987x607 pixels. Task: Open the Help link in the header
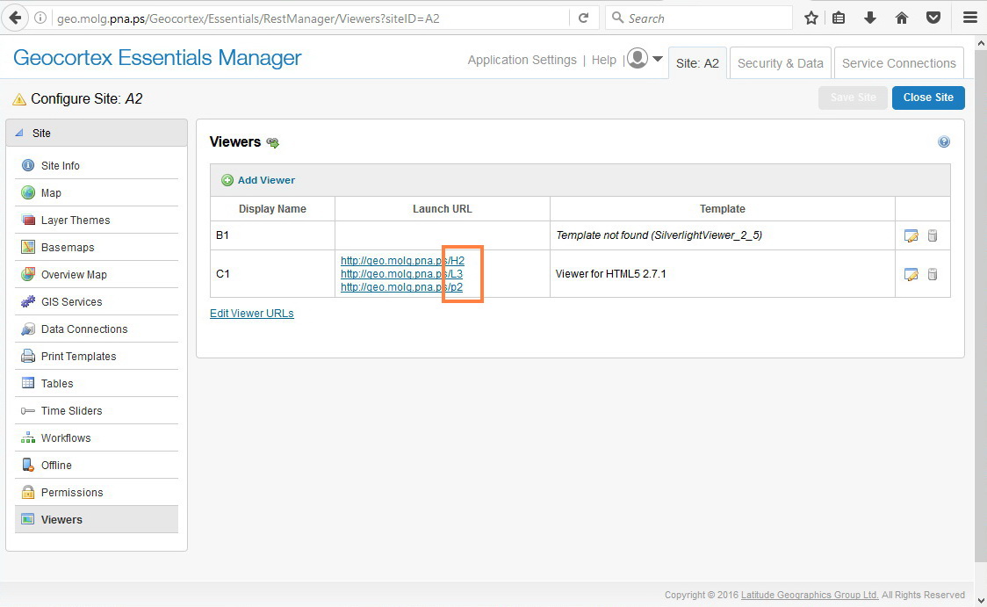(x=603, y=60)
